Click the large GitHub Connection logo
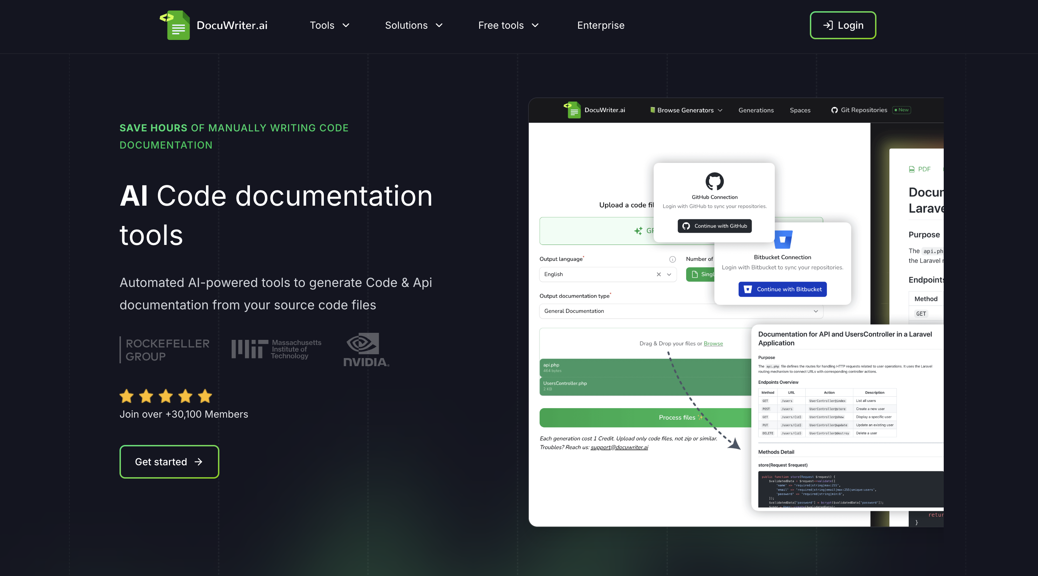The height and width of the screenshot is (576, 1038). click(x=715, y=181)
